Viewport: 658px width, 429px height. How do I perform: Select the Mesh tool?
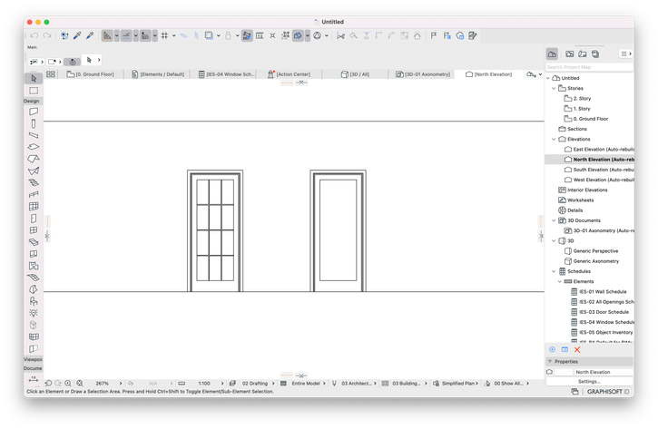(x=34, y=278)
